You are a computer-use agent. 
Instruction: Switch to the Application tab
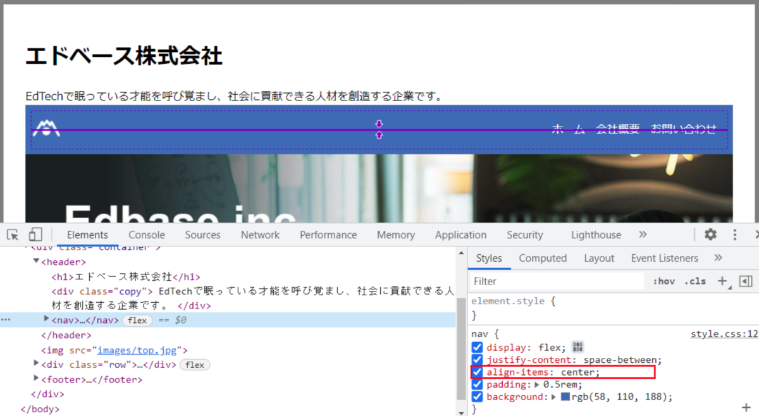(x=460, y=235)
